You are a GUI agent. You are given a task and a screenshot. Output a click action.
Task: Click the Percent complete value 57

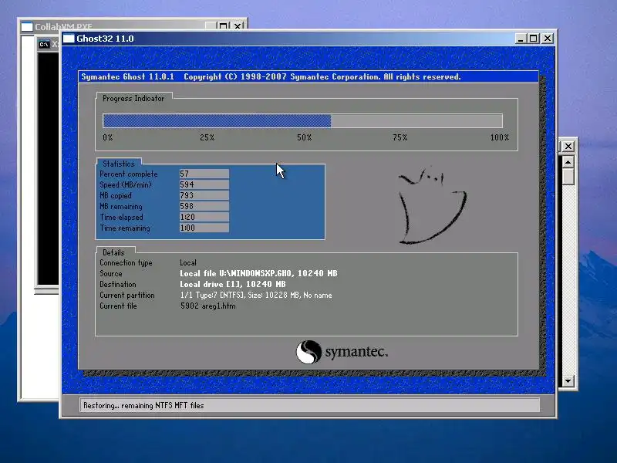click(204, 174)
